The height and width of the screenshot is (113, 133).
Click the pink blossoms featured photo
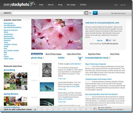click(x=57, y=34)
